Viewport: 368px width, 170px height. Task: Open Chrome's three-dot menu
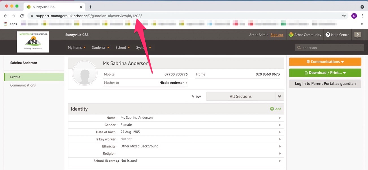click(x=362, y=16)
